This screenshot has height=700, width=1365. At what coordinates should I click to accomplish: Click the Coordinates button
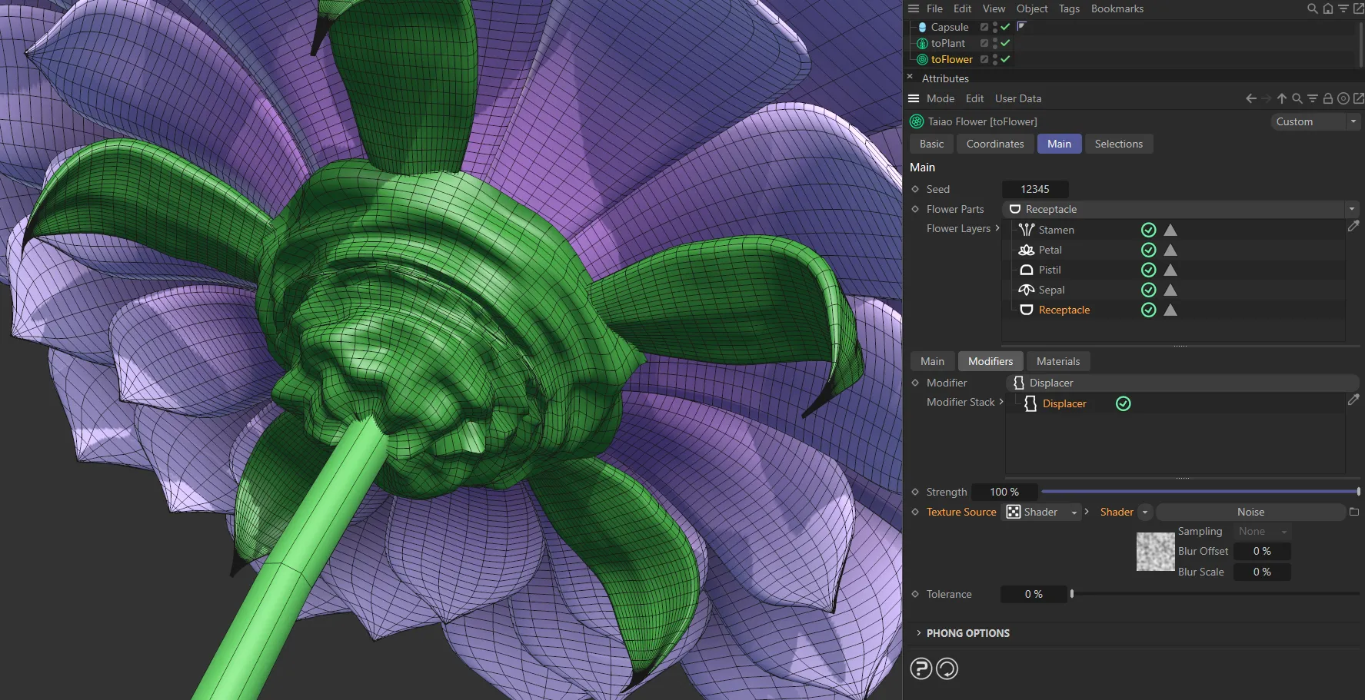pyautogui.click(x=995, y=144)
